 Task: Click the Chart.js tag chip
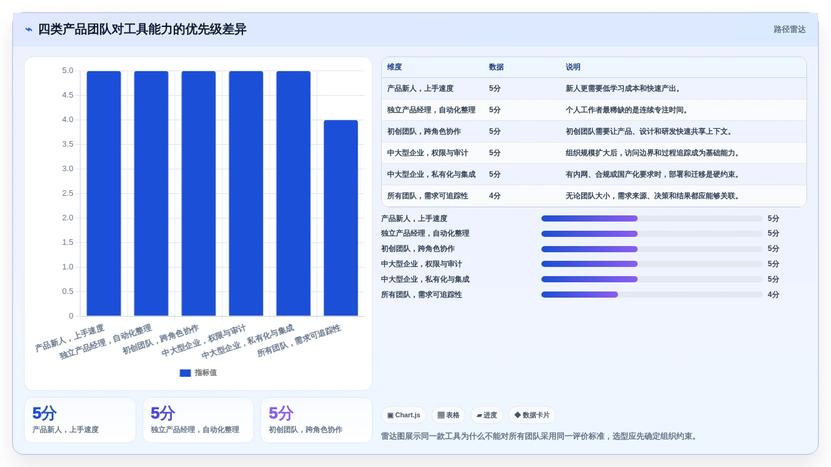404,415
